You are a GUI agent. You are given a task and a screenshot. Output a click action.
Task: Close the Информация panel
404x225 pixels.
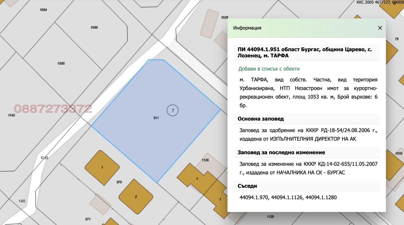pyautogui.click(x=380, y=28)
